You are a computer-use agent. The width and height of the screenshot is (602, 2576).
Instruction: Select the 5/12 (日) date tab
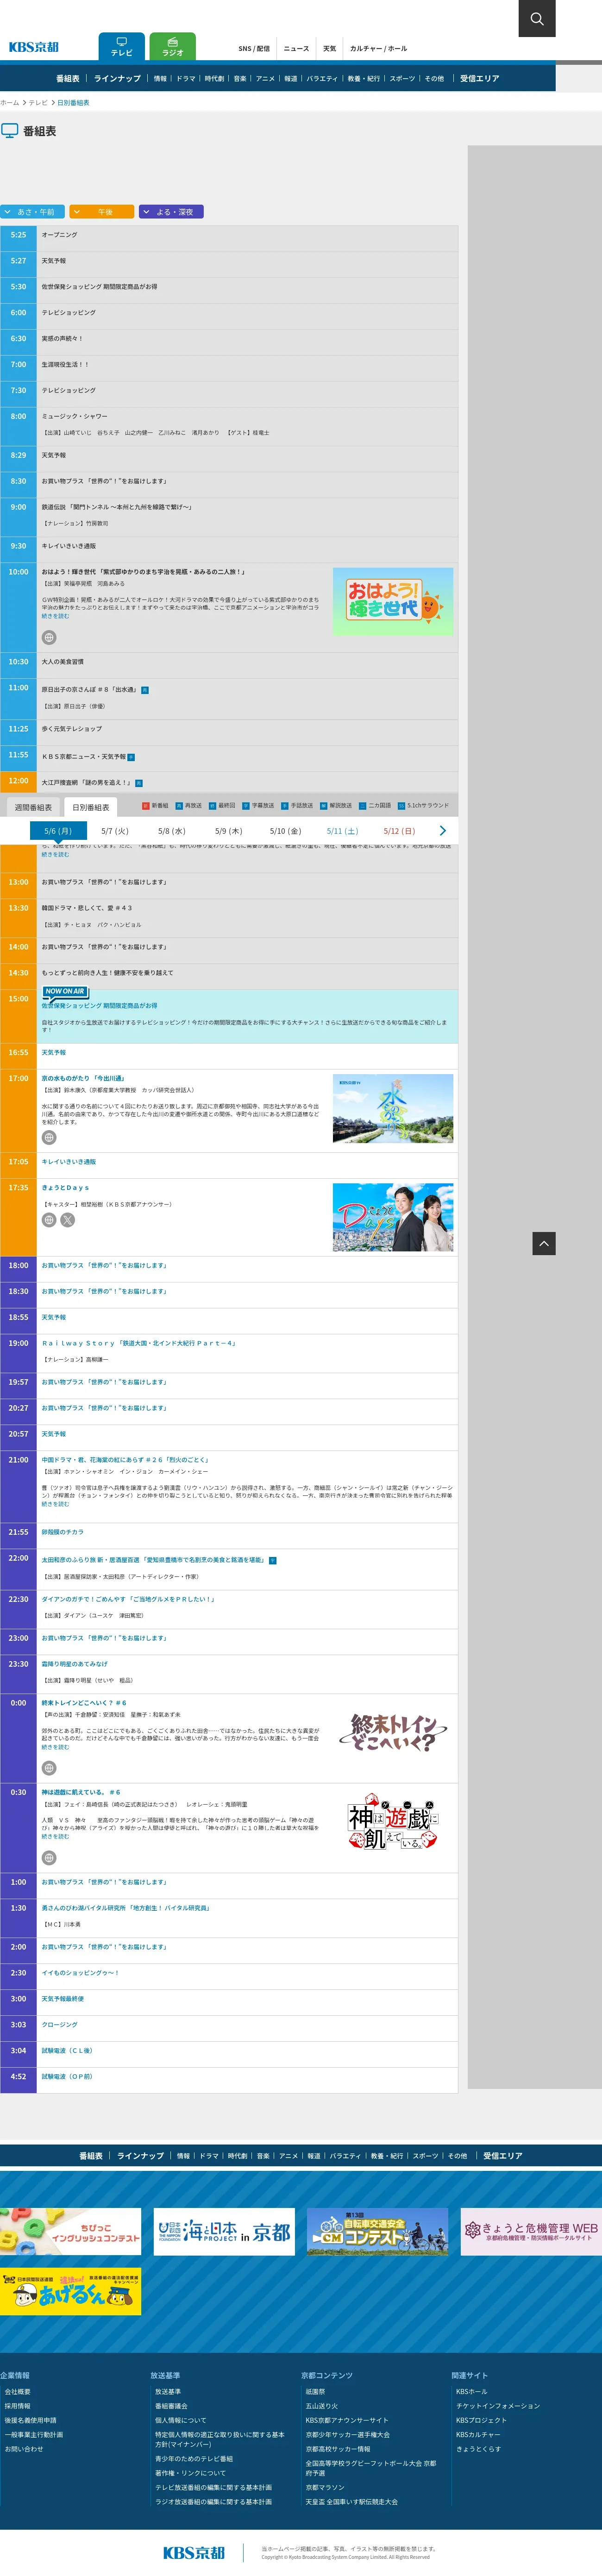[399, 831]
